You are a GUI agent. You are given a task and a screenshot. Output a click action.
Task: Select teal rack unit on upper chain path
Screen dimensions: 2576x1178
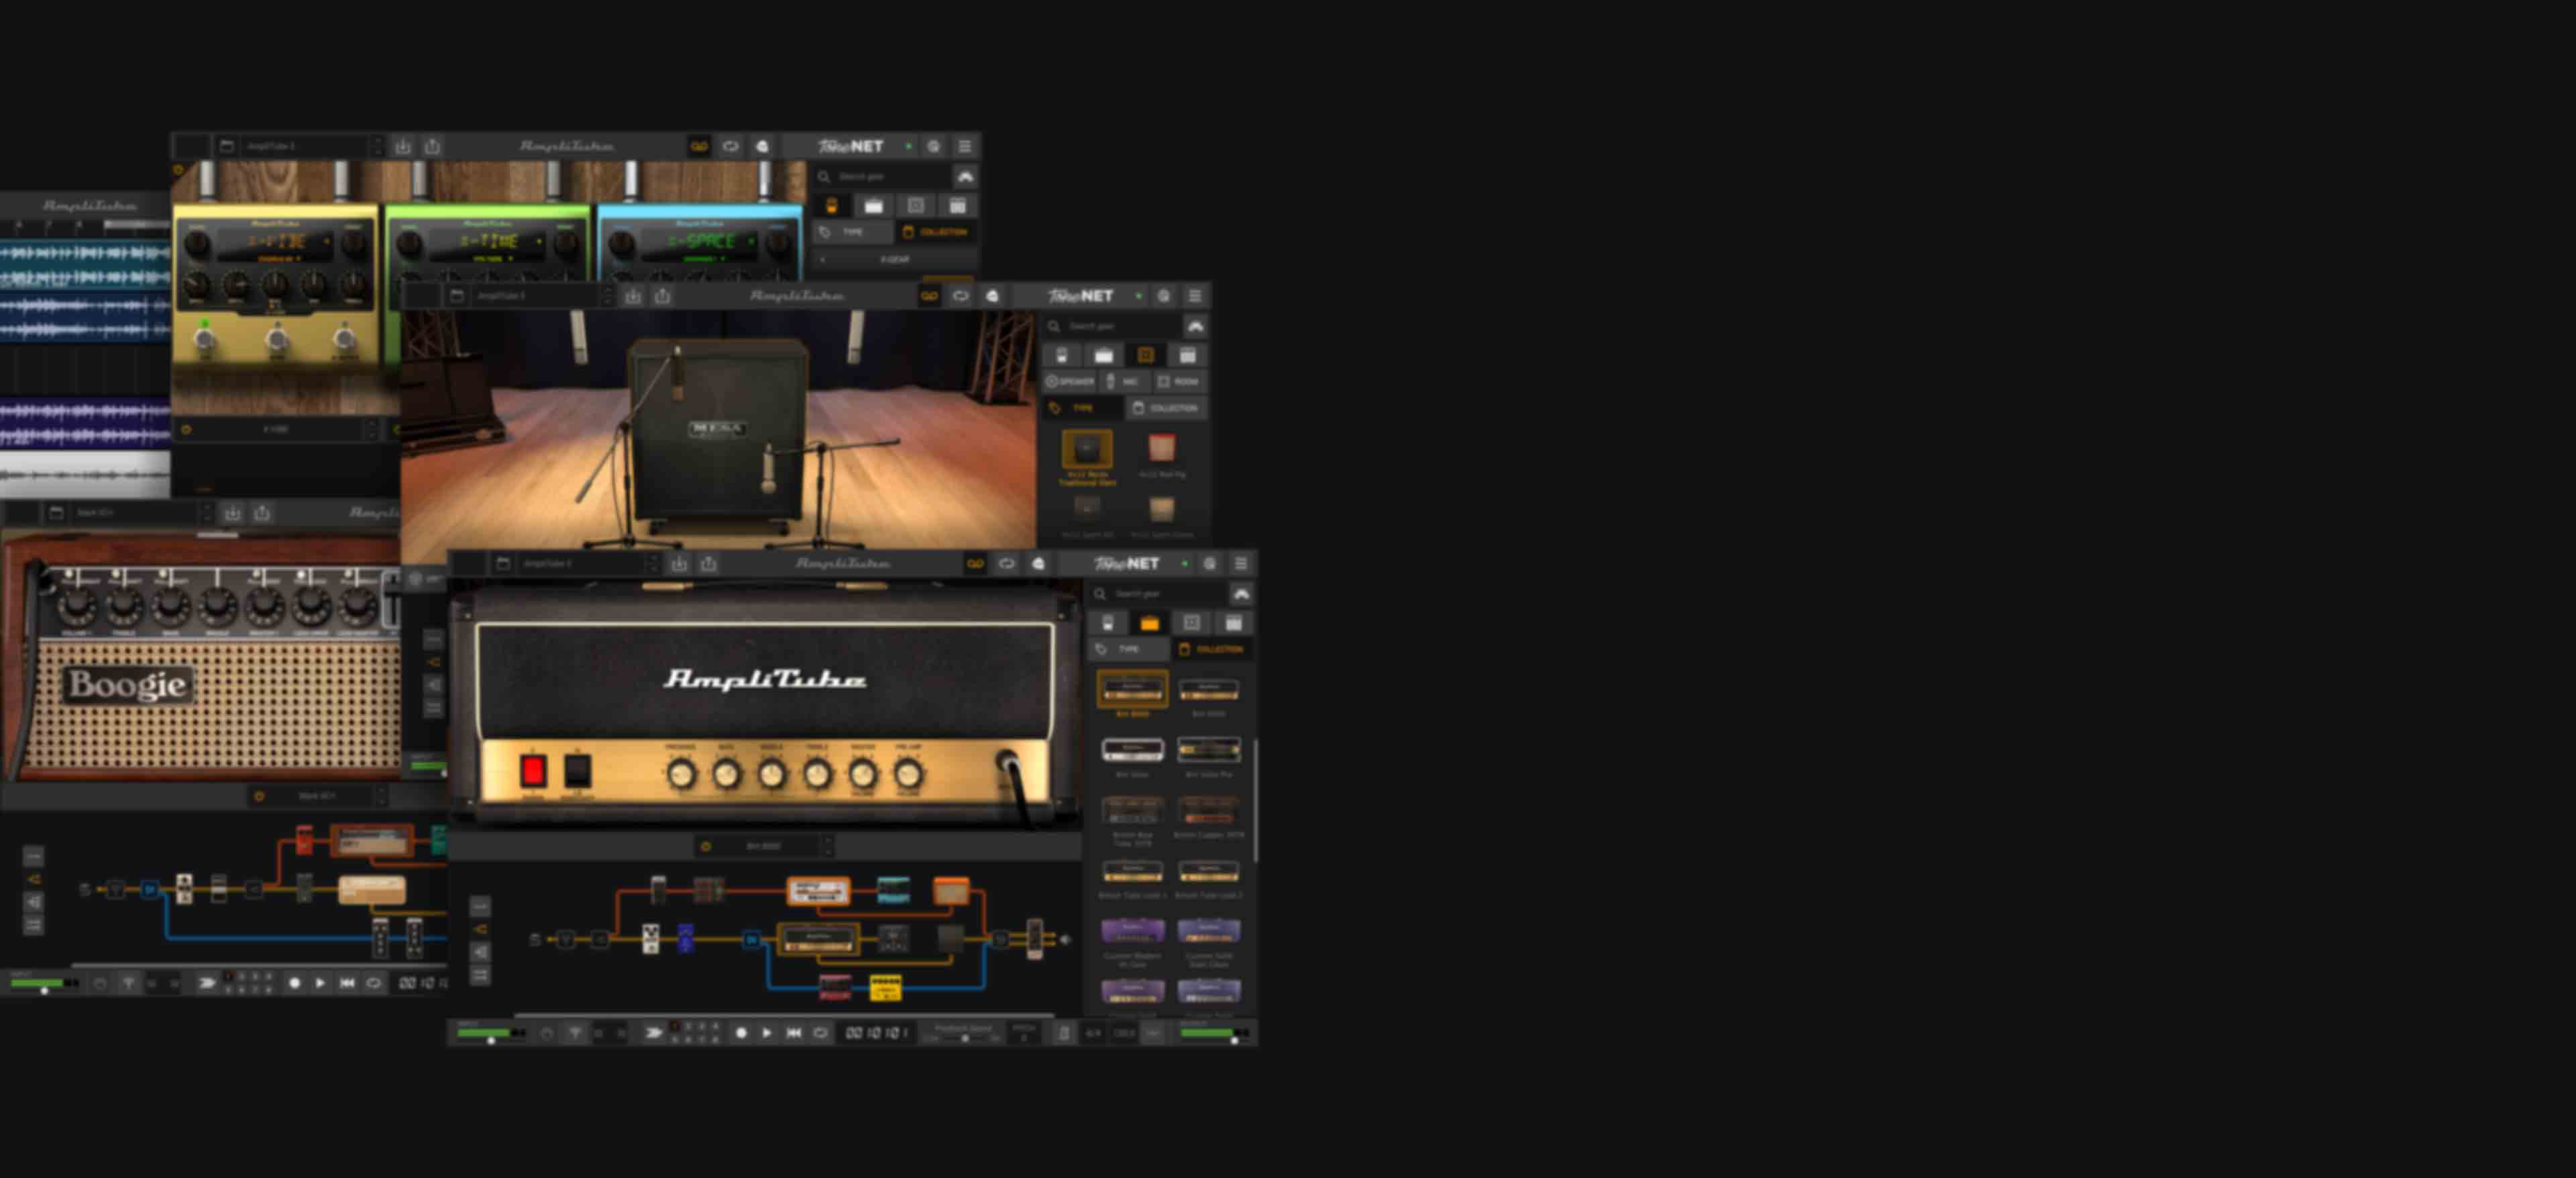(893, 890)
